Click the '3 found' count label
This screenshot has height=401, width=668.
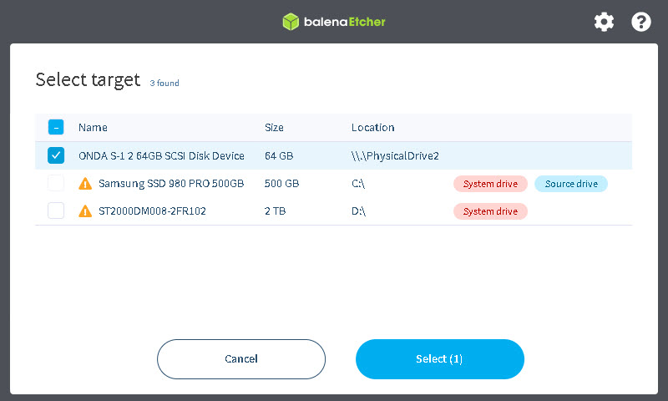[x=164, y=83]
